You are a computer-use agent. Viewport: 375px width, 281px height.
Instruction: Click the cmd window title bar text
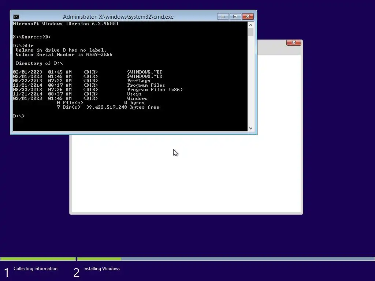coord(118,17)
